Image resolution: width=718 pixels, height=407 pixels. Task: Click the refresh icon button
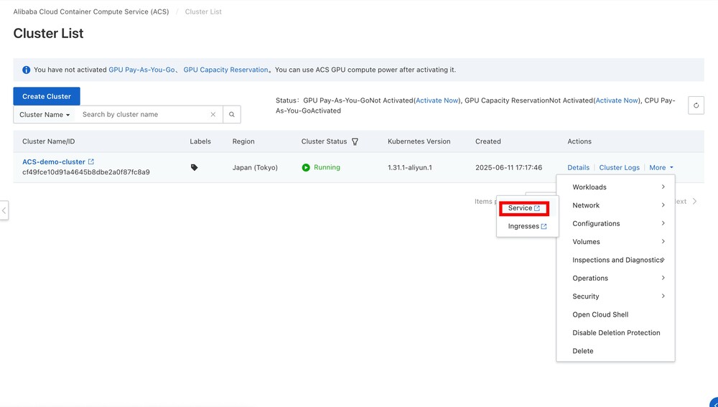(x=696, y=106)
